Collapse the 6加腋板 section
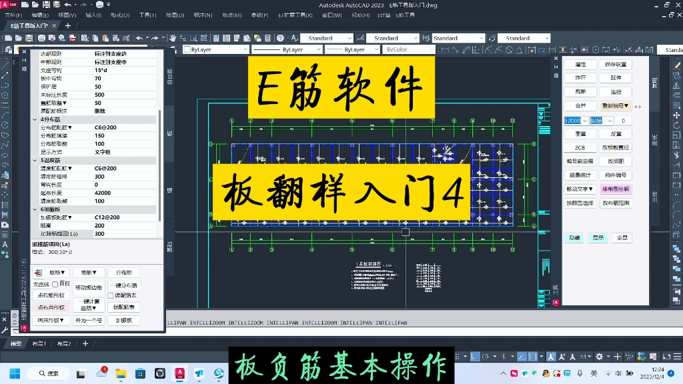This screenshot has height=384, width=683. coord(35,209)
